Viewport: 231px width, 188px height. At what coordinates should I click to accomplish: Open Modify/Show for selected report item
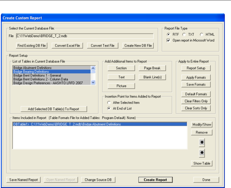tap(202, 124)
